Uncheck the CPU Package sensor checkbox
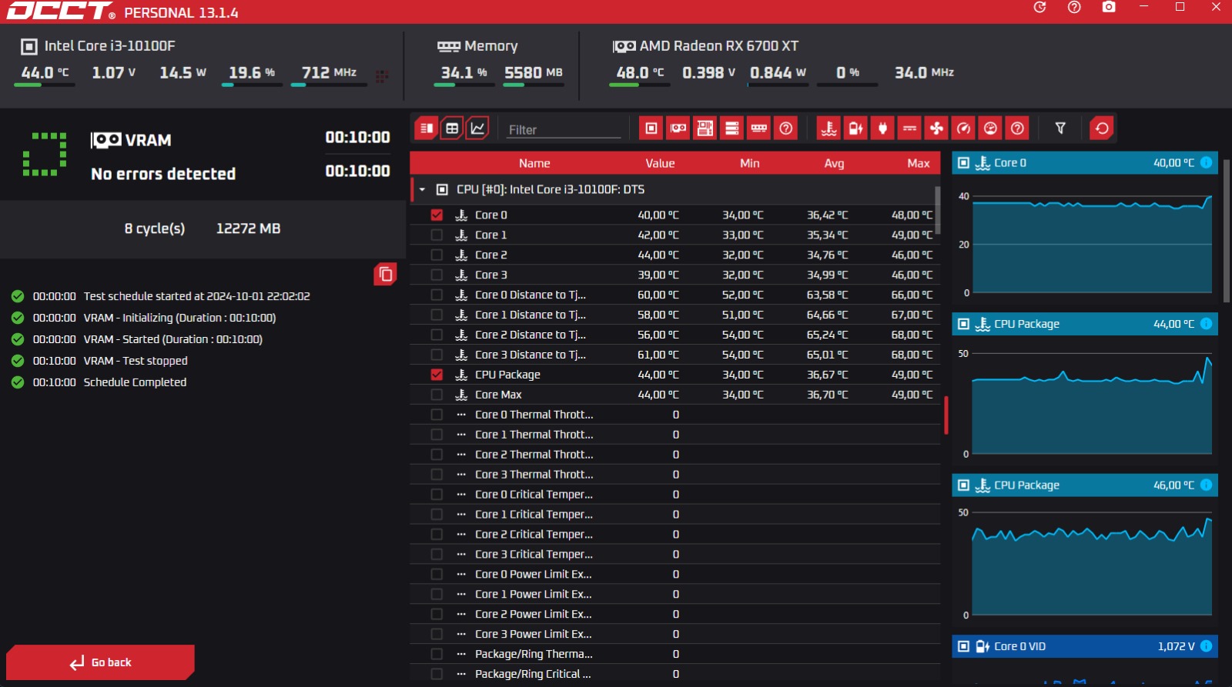This screenshot has width=1232, height=687. pyautogui.click(x=437, y=375)
